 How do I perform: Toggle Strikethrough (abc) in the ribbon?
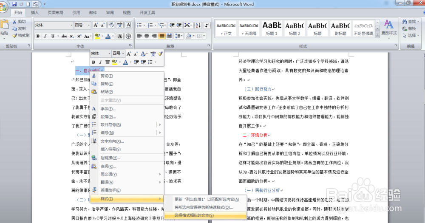tap(64, 36)
